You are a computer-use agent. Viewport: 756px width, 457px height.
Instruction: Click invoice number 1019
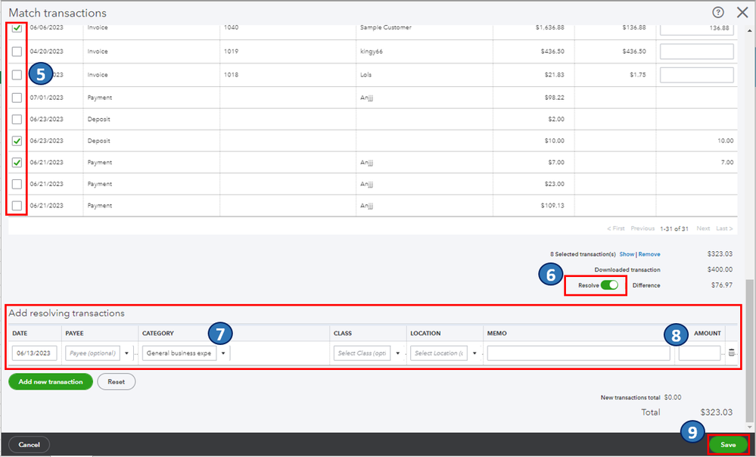pyautogui.click(x=231, y=51)
